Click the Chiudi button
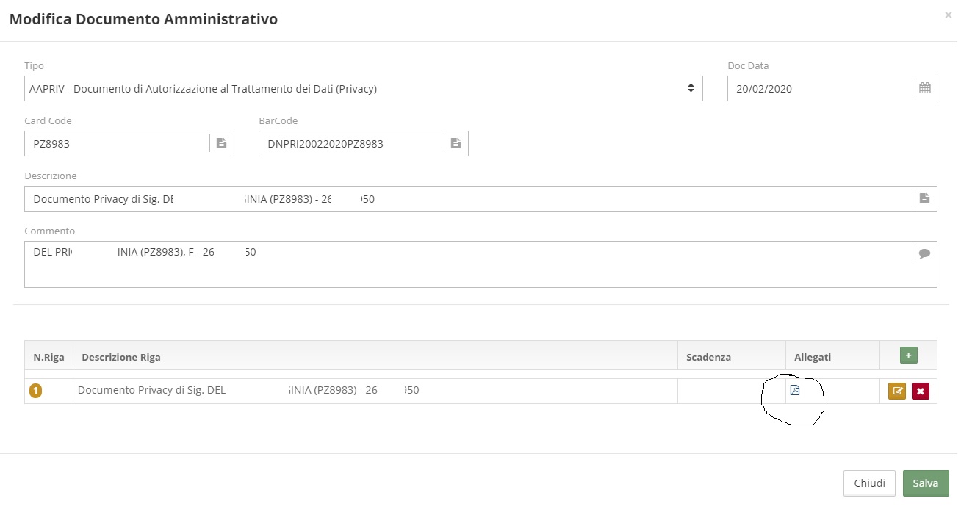The image size is (961, 509). pos(869,483)
